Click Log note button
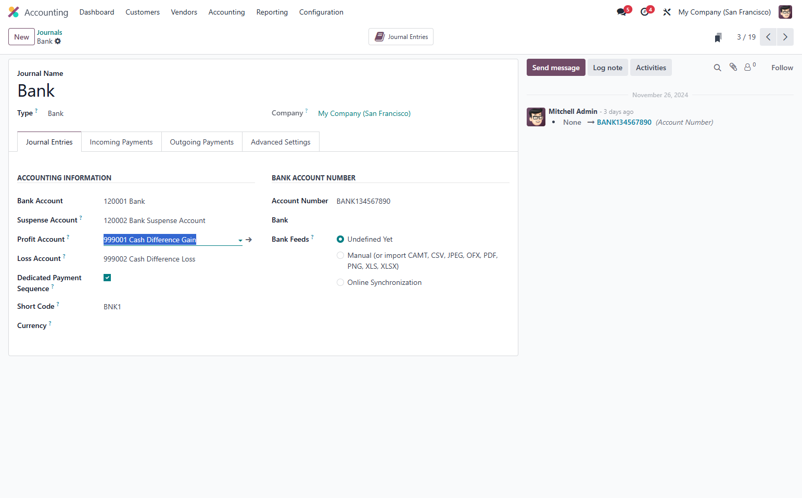This screenshot has height=498, width=802. coord(607,68)
